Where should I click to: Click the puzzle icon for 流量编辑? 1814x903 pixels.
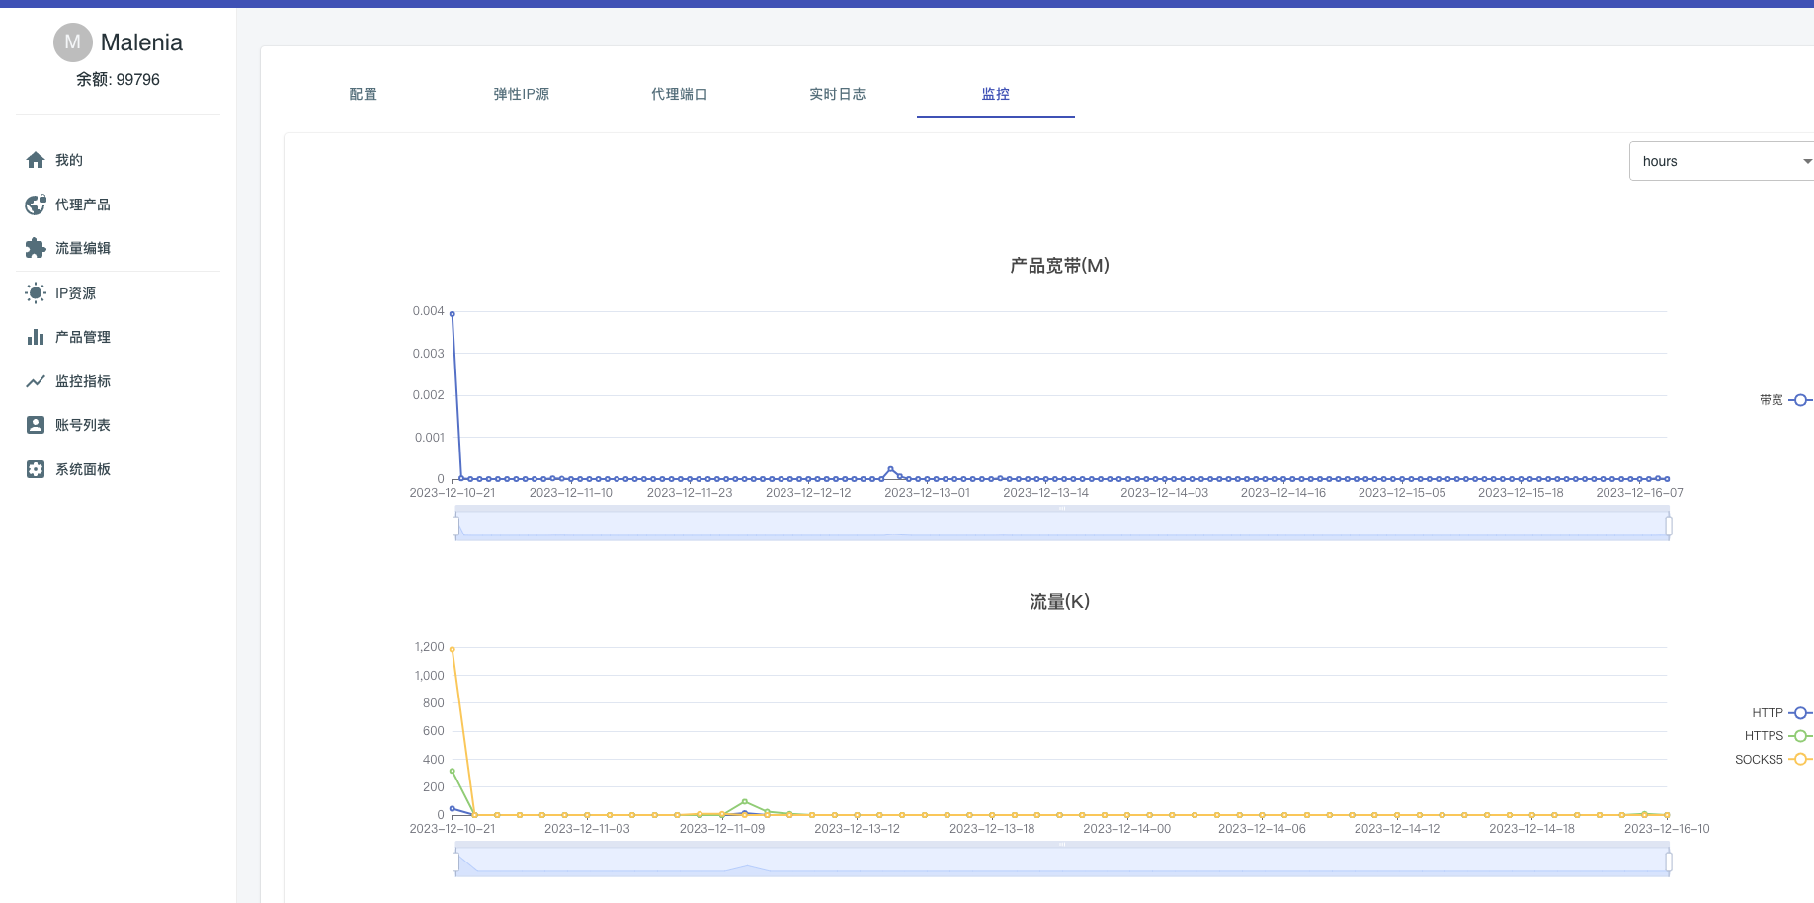coord(36,248)
